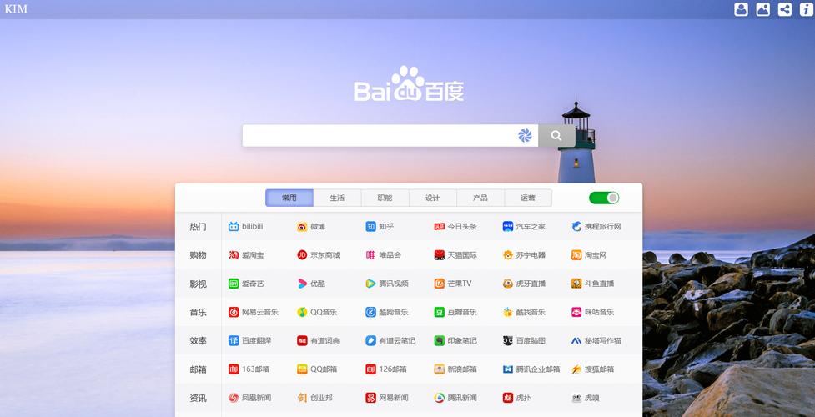Open the 百度脑图 link

tap(524, 341)
